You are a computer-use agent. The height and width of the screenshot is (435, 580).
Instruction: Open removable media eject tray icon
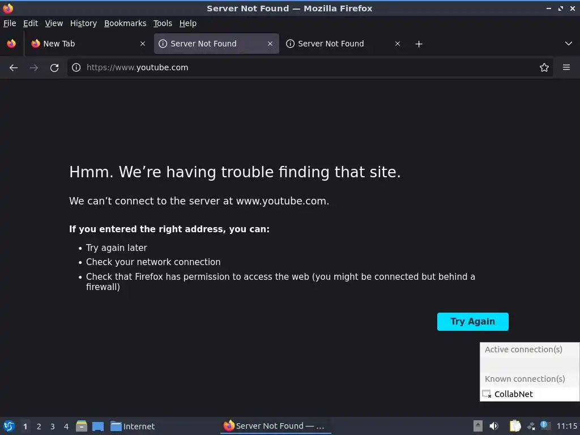click(x=478, y=426)
